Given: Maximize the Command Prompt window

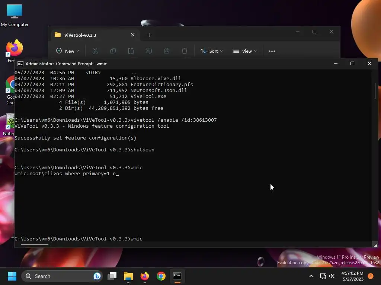Looking at the screenshot, I should (352, 63).
